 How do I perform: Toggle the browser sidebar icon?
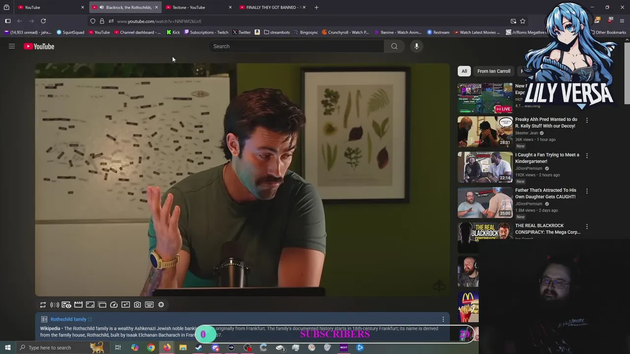(8, 21)
